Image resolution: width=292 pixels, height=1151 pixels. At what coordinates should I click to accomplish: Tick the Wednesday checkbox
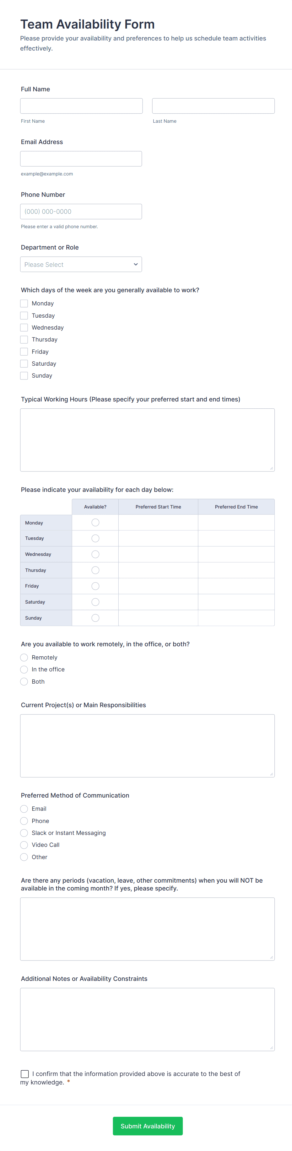tap(24, 327)
